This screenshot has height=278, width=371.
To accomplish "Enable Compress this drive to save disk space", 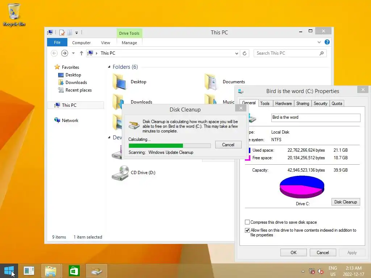I will click(x=247, y=222).
